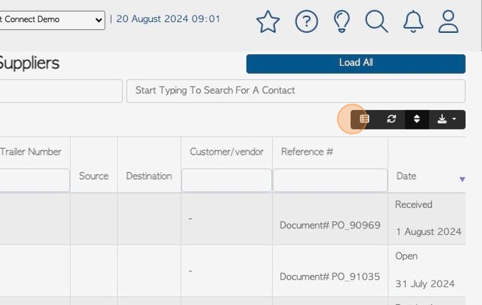Image resolution: width=482 pixels, height=305 pixels.
Task: Click the Trailer Number filter box
Action: tap(35, 180)
